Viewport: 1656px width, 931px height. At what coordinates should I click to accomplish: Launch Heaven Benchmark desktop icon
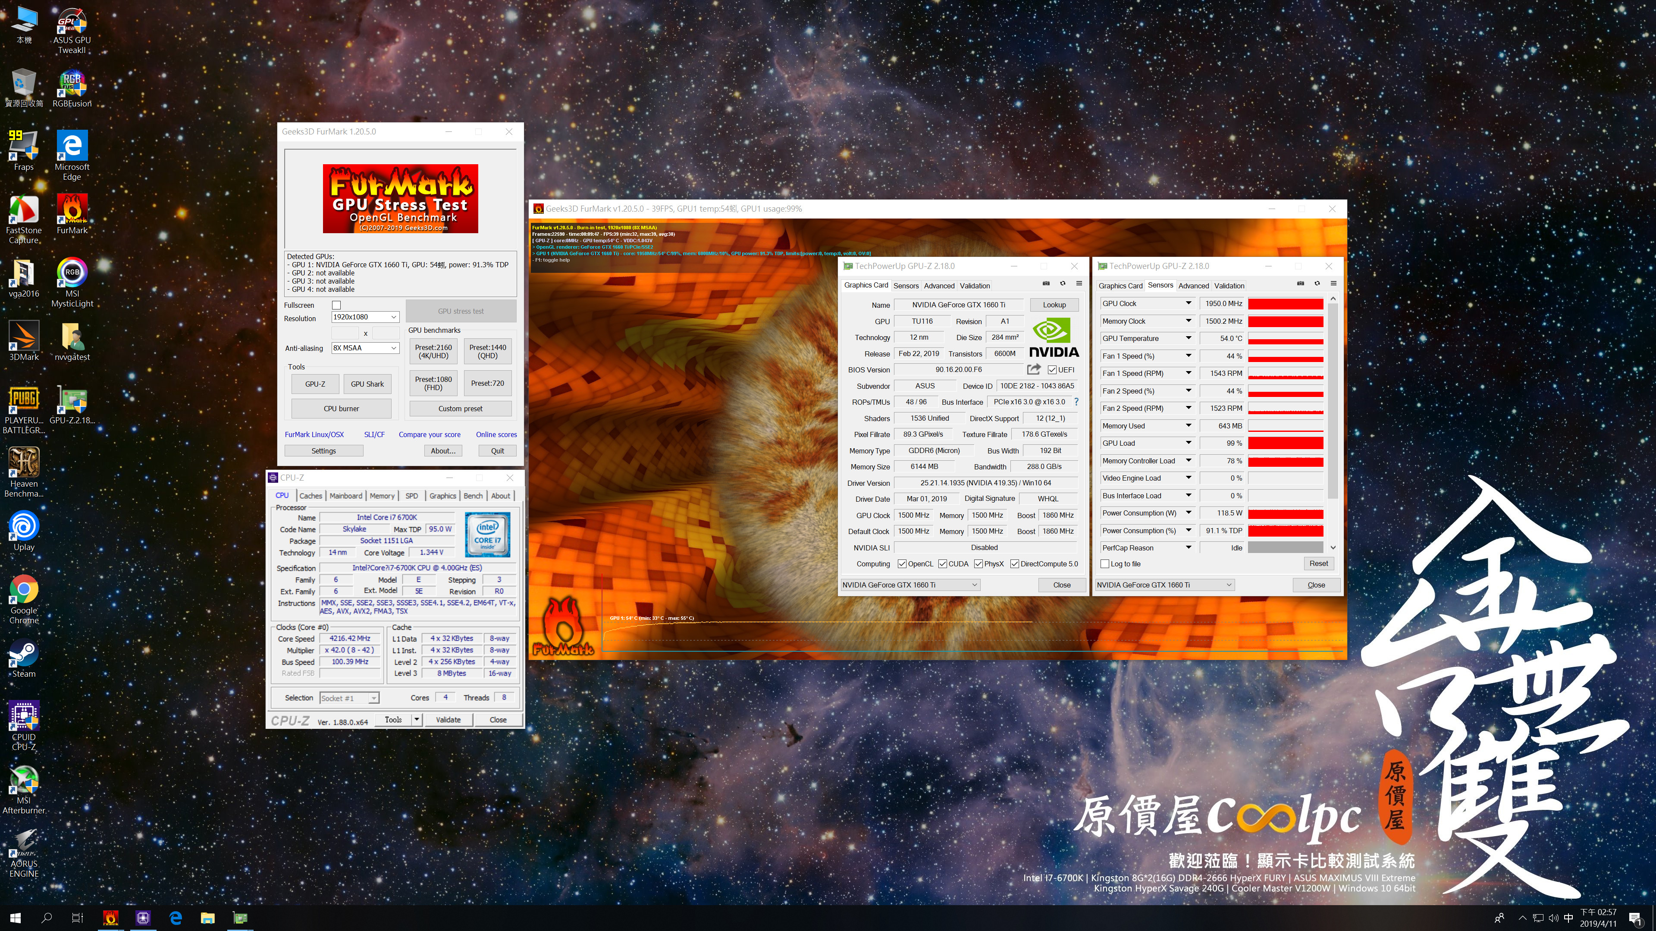24,472
